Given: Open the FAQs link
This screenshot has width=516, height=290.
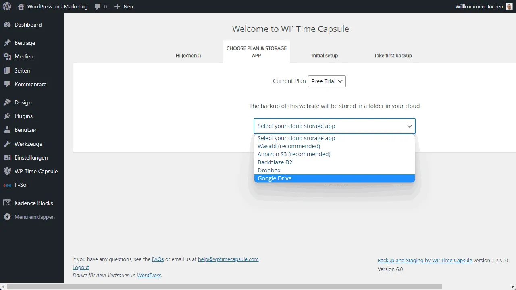Looking at the screenshot, I should (x=158, y=259).
